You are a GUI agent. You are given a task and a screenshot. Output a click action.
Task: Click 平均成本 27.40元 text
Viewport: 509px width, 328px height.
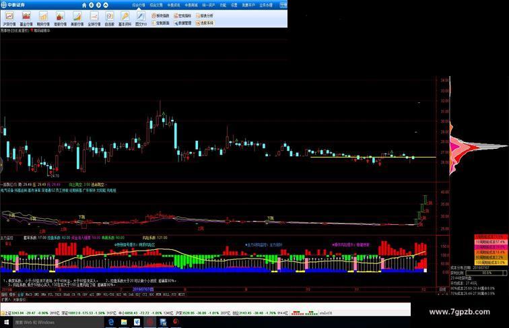463,283
